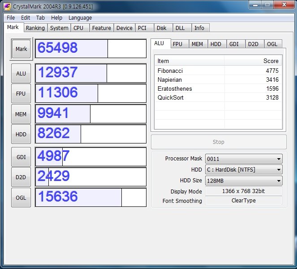
Task: Run the D2D benchmark button
Action: 21,177
